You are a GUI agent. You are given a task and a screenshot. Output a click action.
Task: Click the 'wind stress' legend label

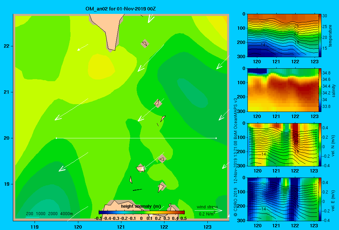(x=207, y=207)
